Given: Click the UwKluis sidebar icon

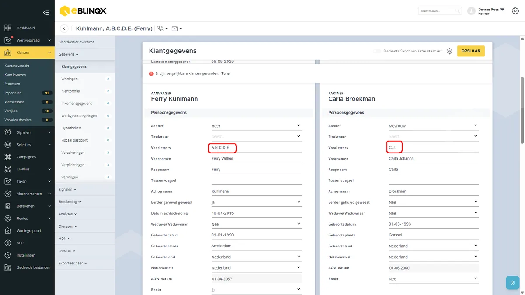Looking at the screenshot, I should coord(8,169).
